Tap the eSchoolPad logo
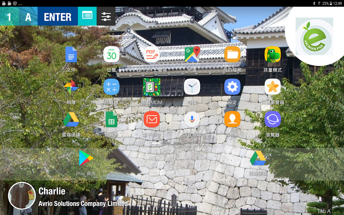 tap(314, 36)
